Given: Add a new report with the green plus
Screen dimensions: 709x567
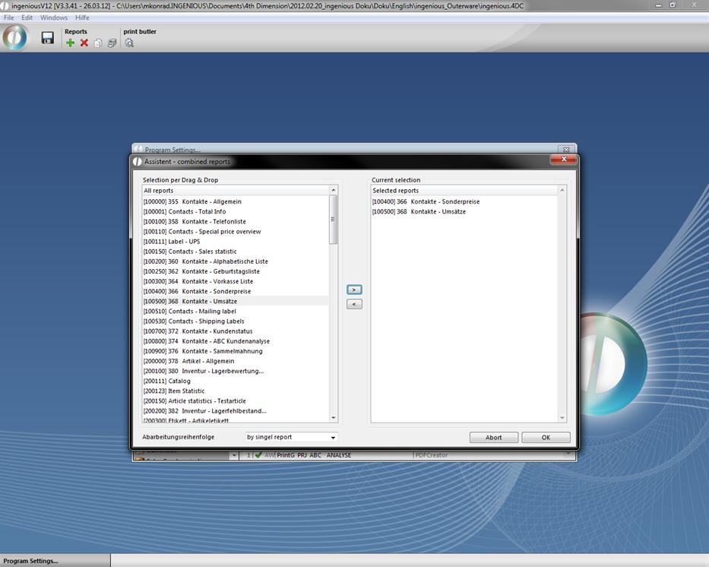Looking at the screenshot, I should pos(70,43).
